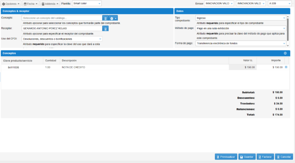Click the trash icon beside Concepto field
The image size is (295, 163).
coord(105,18)
